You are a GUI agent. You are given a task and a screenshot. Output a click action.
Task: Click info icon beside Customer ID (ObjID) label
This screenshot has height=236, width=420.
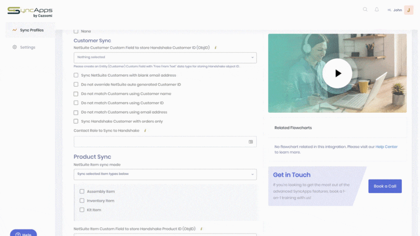215,47
